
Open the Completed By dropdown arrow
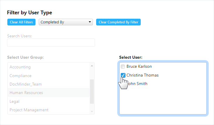pos(90,22)
